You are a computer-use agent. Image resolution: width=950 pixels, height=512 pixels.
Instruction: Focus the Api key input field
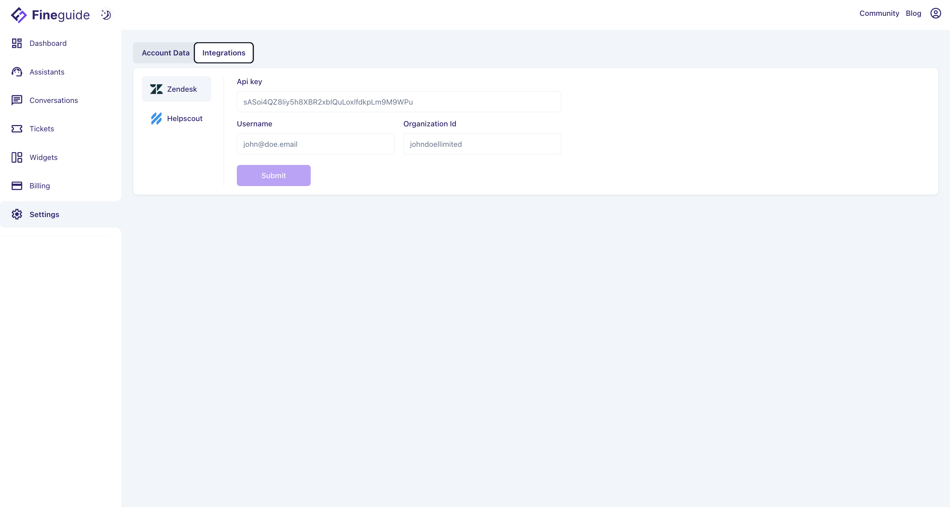(x=399, y=102)
